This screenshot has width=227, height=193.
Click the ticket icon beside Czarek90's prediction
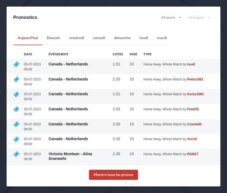coord(16,124)
